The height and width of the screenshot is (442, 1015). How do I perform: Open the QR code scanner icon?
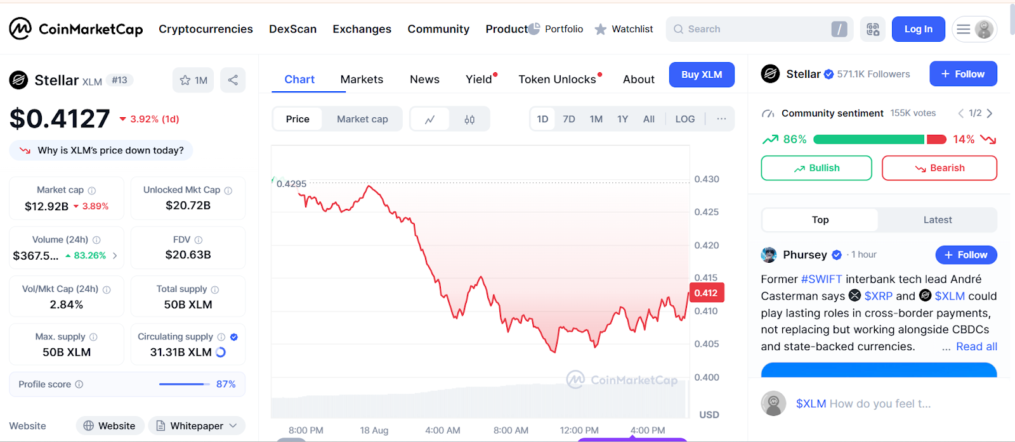(873, 29)
